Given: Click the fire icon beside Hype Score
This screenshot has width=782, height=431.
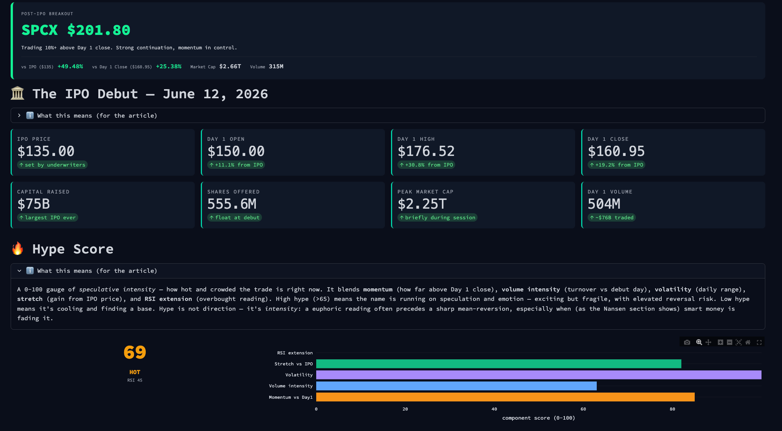Looking at the screenshot, I should 17,249.
